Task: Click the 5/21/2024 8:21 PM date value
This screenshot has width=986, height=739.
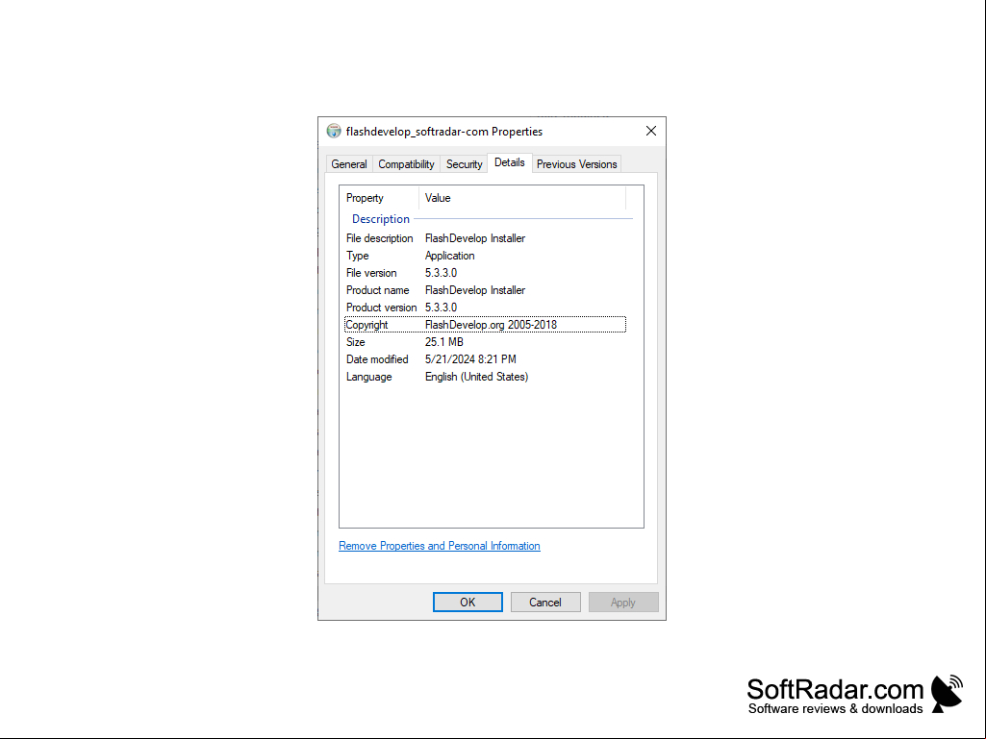Action: point(470,359)
